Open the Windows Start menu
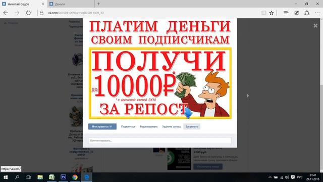Viewport: 323px width, 182px height. [6, 177]
